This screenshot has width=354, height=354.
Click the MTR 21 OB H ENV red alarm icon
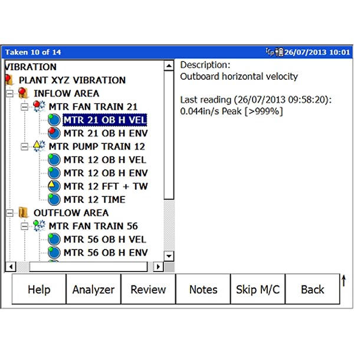click(54, 133)
